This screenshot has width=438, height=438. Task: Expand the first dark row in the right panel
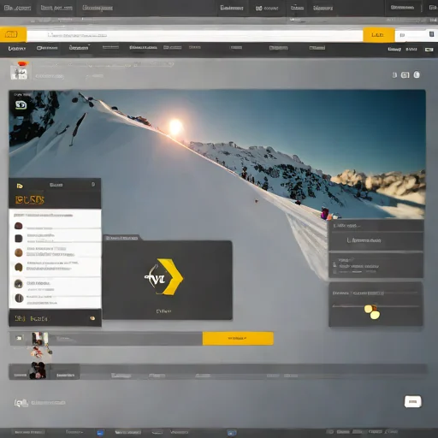[376, 240]
